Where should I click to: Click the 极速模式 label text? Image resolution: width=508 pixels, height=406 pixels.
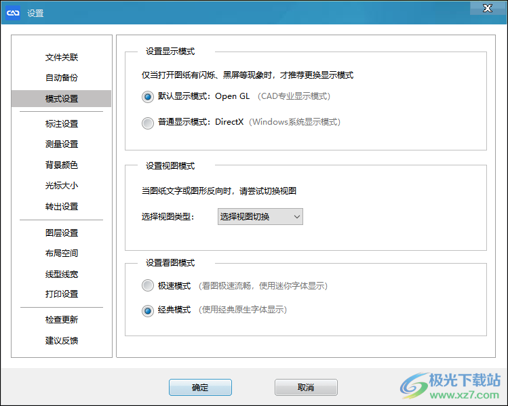pos(174,286)
